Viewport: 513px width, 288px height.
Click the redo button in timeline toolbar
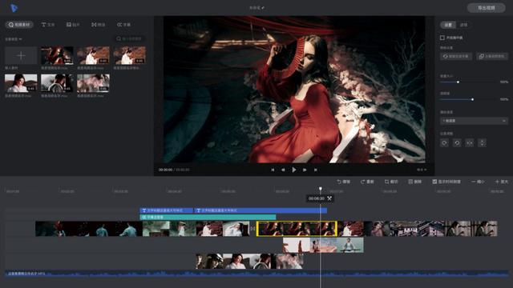coord(367,182)
